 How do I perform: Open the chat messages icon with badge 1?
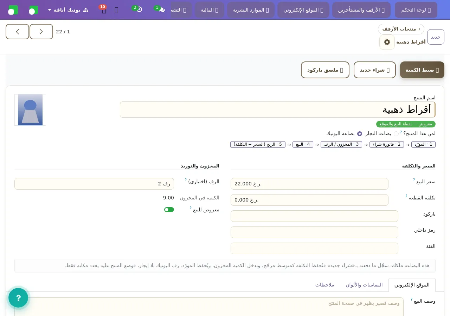click(161, 10)
